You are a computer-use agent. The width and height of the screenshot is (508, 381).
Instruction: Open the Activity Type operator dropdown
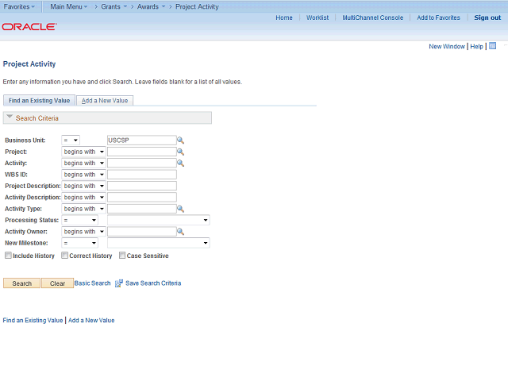pyautogui.click(x=83, y=209)
